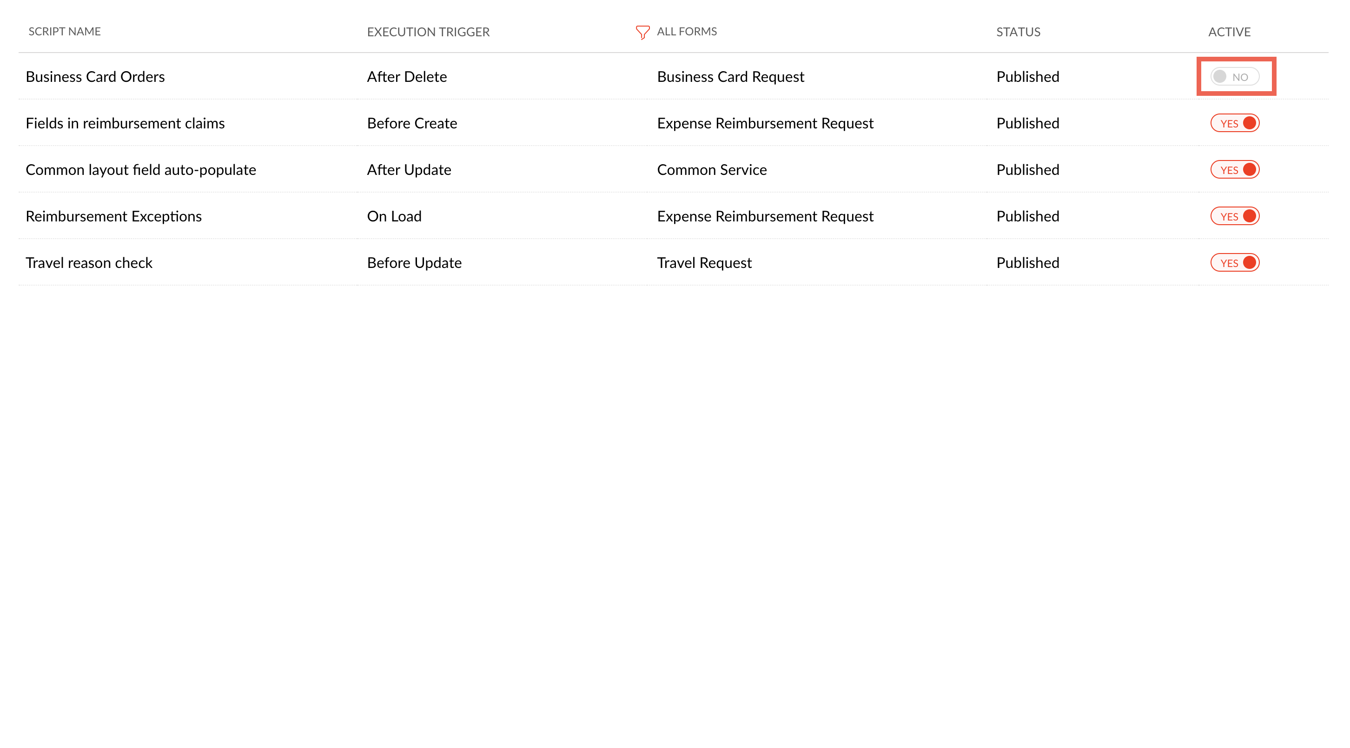The width and height of the screenshot is (1350, 748).
Task: Select the Business Card Request form cell
Action: pyautogui.click(x=730, y=77)
